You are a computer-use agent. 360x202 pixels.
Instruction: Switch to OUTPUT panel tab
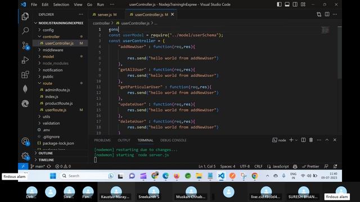pyautogui.click(x=124, y=140)
